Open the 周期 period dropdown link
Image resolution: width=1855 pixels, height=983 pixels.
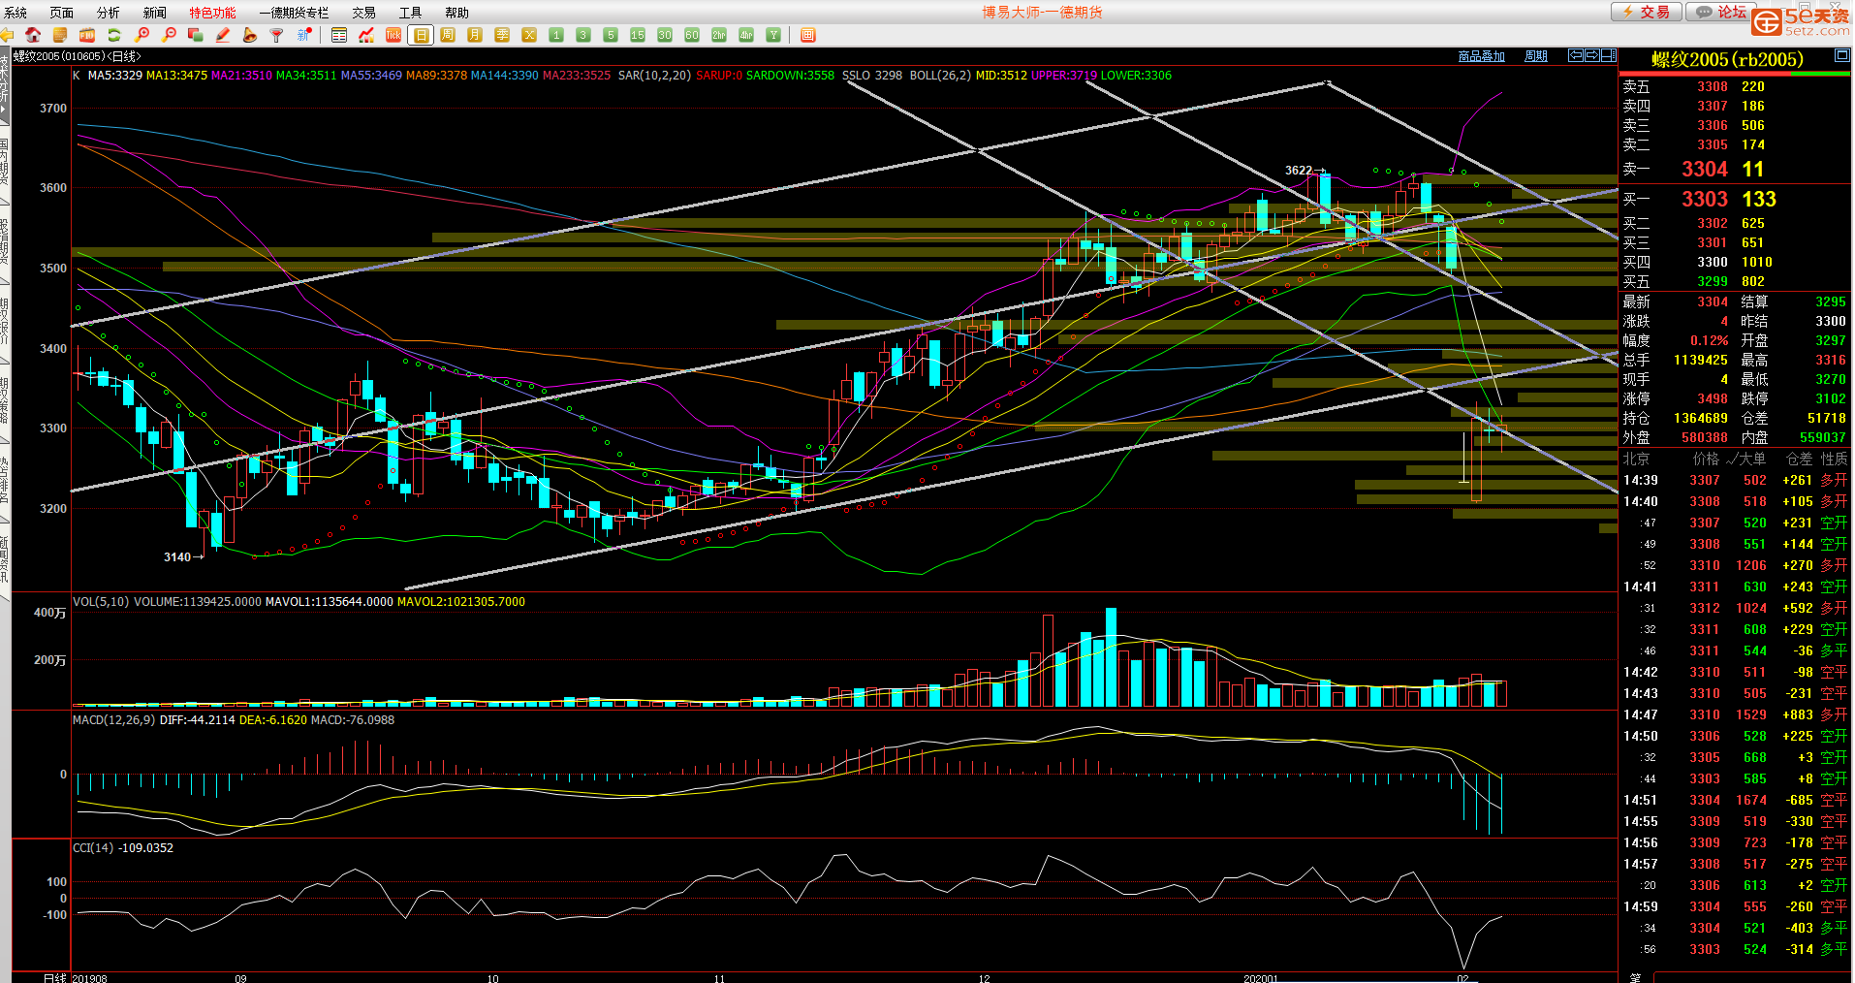coord(1536,56)
